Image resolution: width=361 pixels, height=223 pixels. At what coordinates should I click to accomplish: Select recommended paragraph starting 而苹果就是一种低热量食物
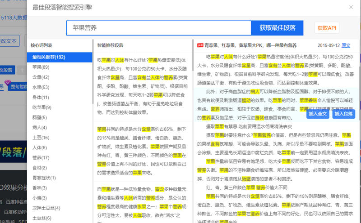[x=143, y=204]
